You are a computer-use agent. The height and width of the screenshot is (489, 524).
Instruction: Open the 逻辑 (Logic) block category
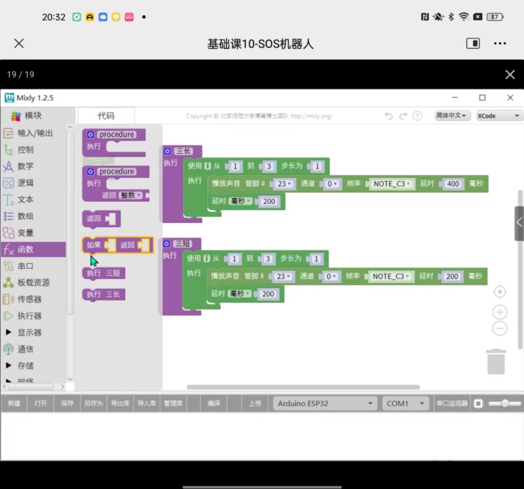[x=20, y=183]
